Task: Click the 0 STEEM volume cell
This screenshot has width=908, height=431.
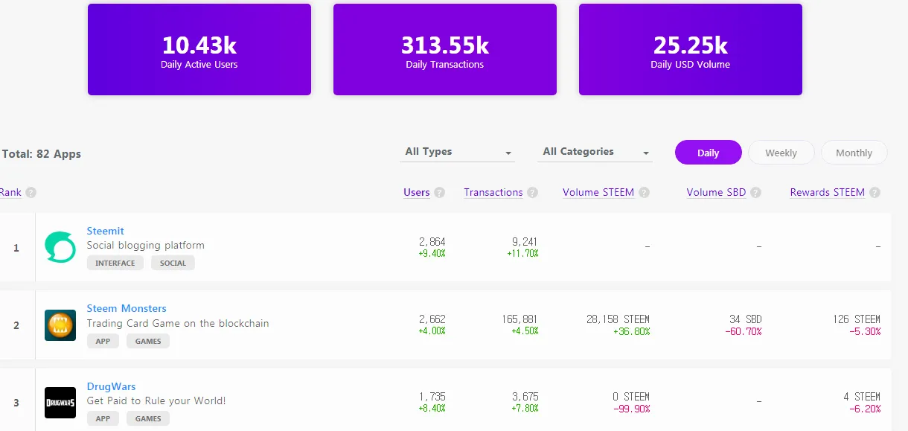Action: point(631,396)
